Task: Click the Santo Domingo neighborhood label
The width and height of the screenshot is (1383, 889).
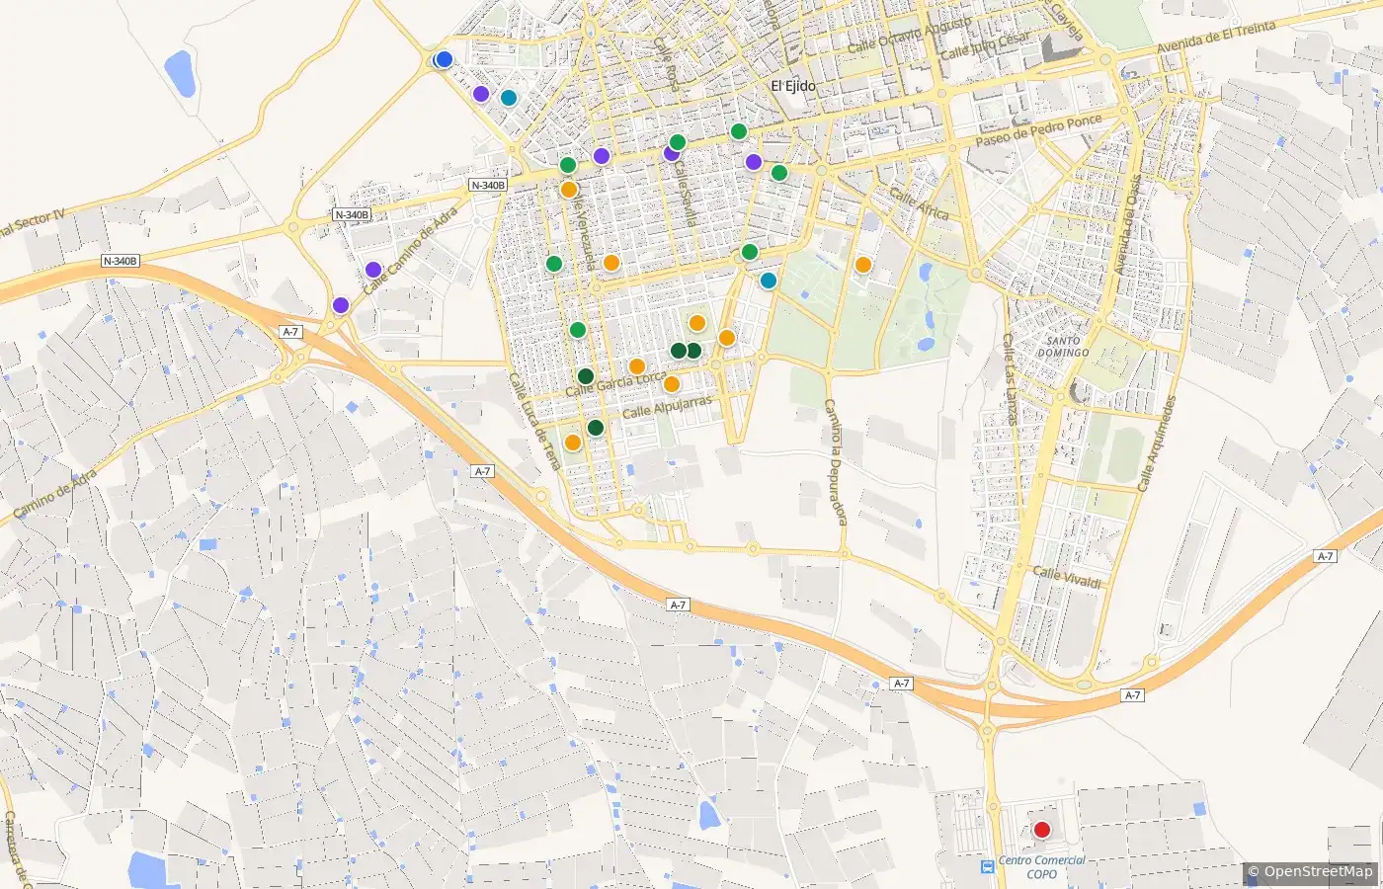Action: [x=1063, y=347]
